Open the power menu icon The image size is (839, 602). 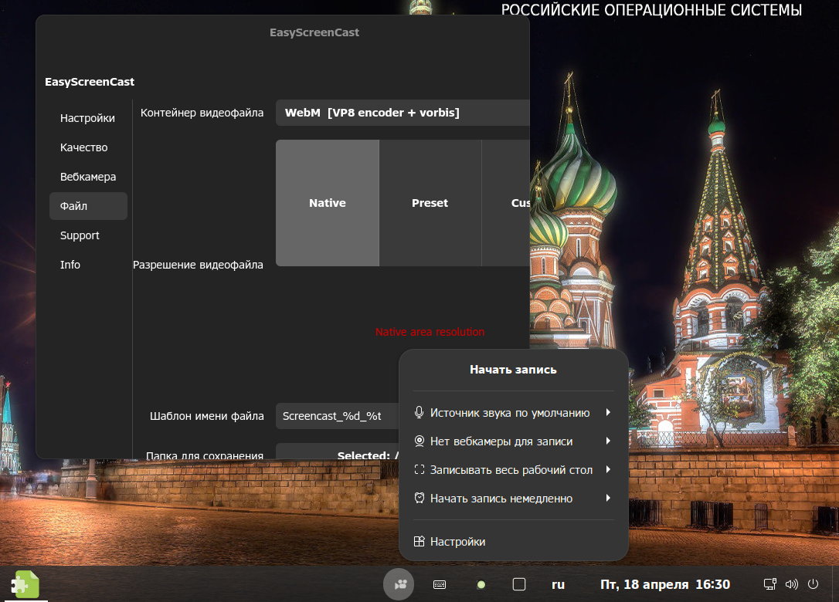(x=813, y=584)
